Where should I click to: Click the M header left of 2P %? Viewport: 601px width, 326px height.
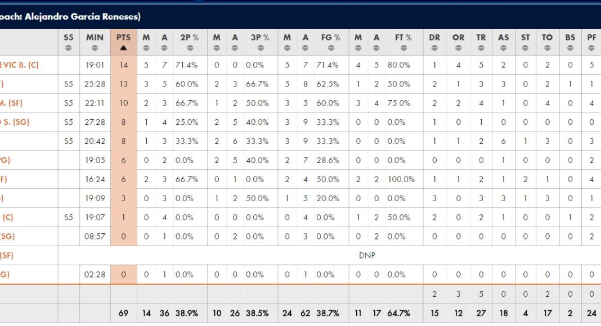tap(146, 38)
